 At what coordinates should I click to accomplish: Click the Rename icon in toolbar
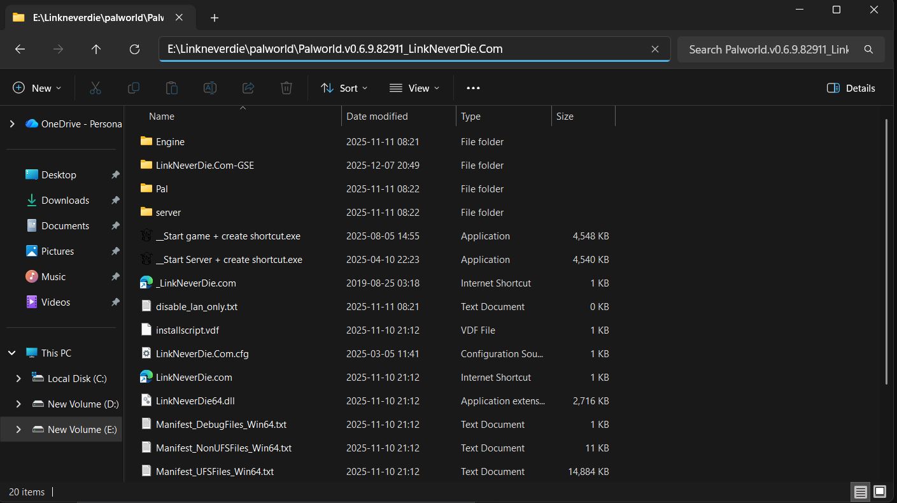click(210, 88)
